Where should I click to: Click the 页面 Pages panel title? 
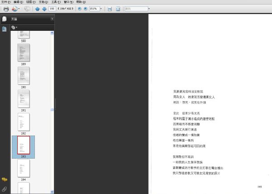click(x=14, y=19)
